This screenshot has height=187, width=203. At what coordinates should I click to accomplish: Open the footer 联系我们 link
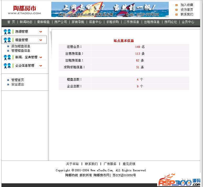[x=91, y=164]
